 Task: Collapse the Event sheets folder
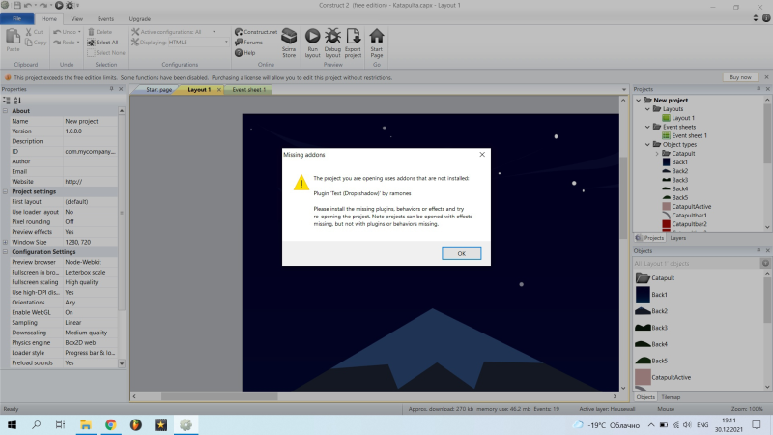pyautogui.click(x=647, y=127)
